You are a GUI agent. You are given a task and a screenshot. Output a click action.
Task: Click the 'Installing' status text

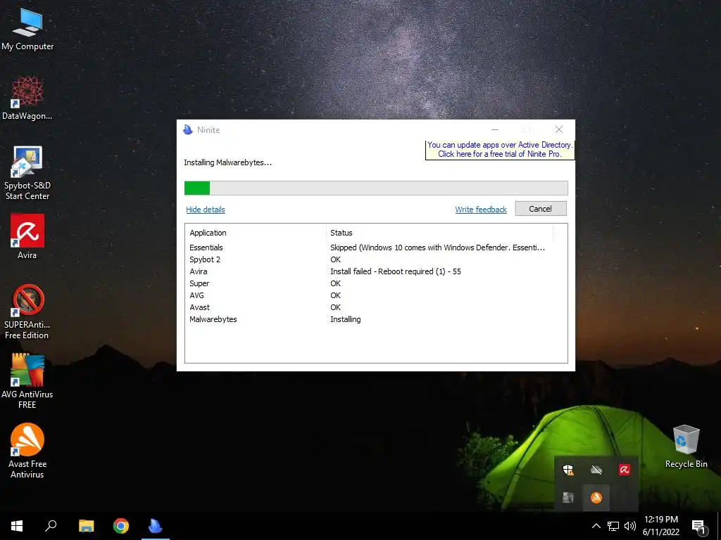click(x=345, y=319)
